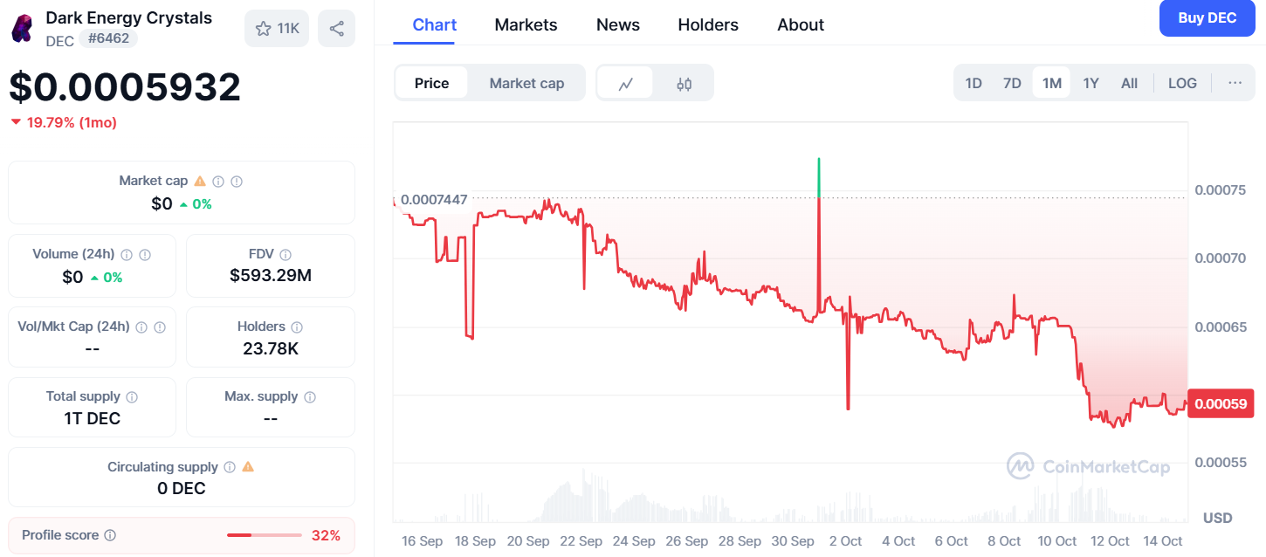Viewport: 1266px width, 557px height.
Task: Click the share icon button
Action: (x=336, y=29)
